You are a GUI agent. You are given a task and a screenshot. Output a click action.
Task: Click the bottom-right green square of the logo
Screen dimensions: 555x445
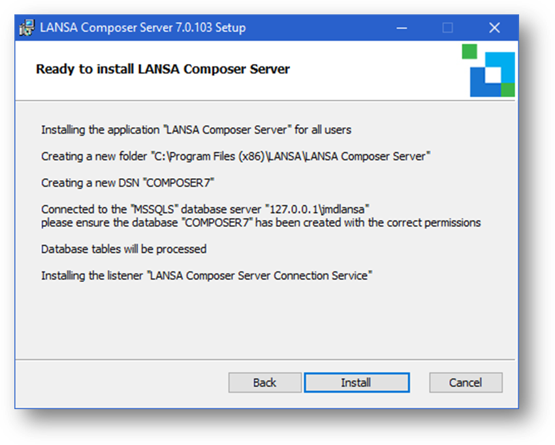click(507, 89)
